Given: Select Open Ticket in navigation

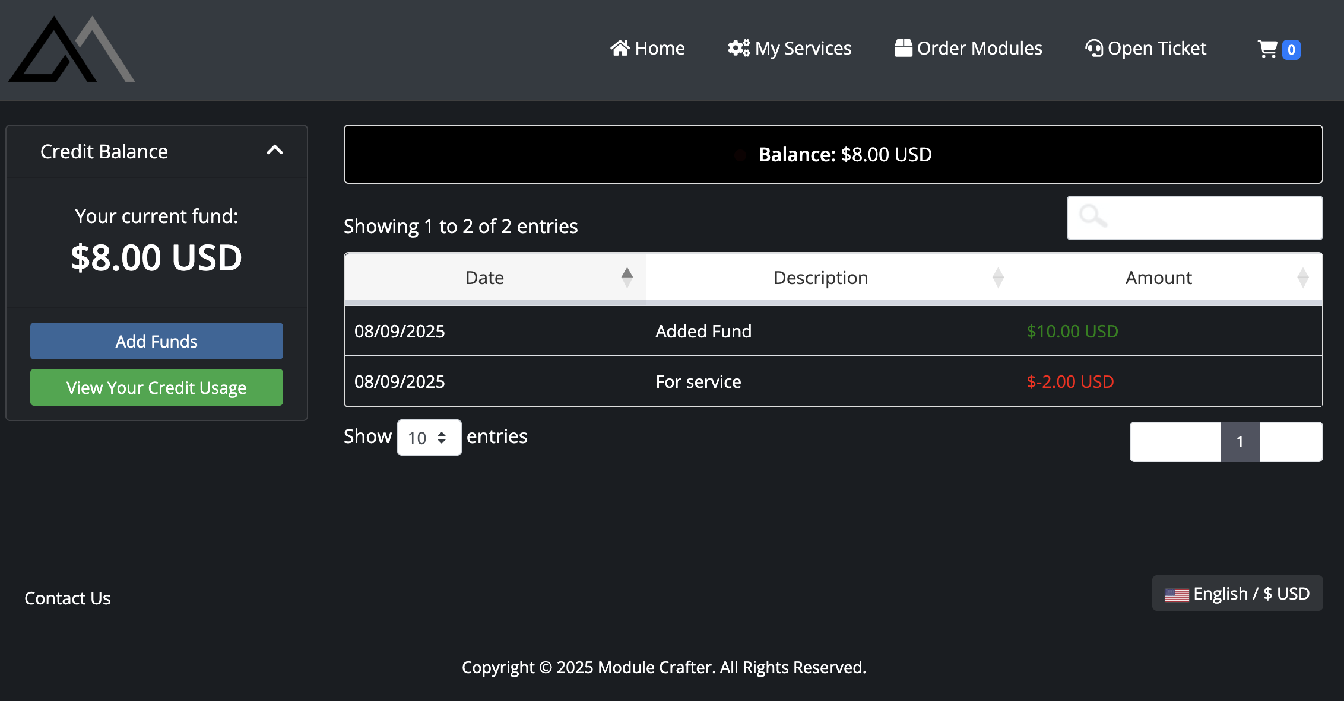Looking at the screenshot, I should click(1146, 48).
